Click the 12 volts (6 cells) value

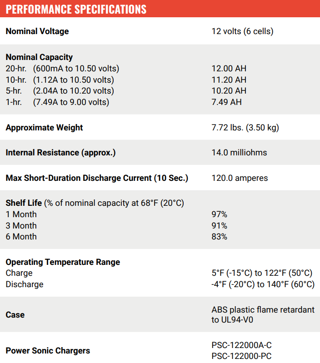(242, 31)
